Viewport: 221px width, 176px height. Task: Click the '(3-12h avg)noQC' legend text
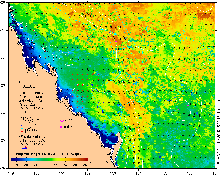click(x=32, y=140)
